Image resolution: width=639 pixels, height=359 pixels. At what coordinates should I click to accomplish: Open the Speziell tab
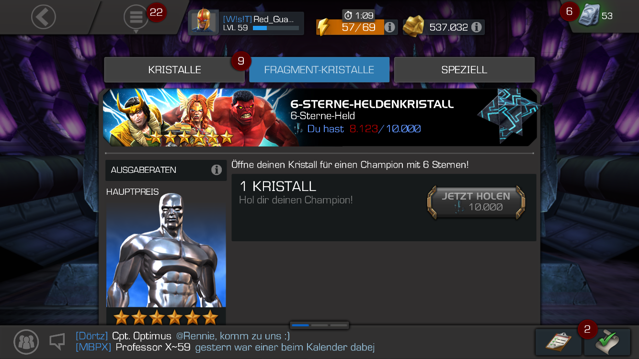click(x=464, y=70)
